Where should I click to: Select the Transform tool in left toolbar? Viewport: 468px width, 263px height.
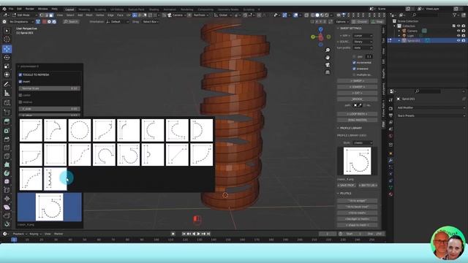[7, 75]
